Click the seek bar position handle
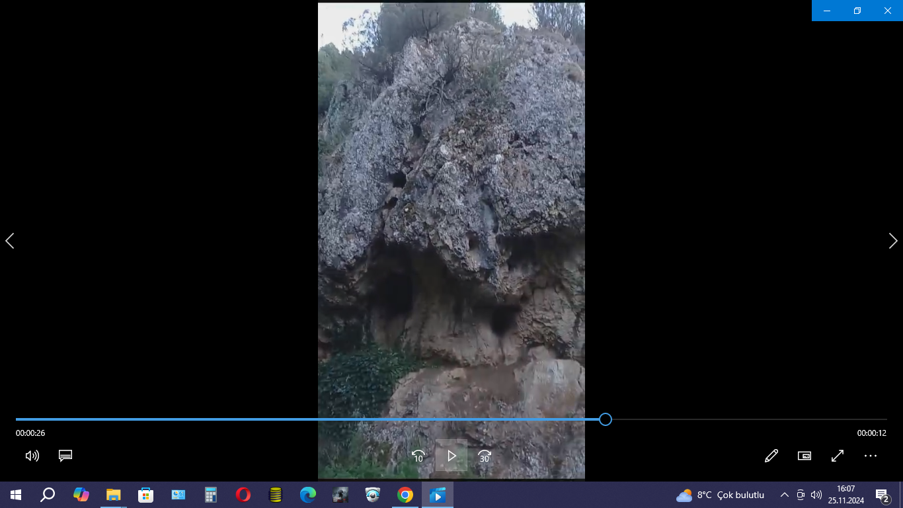The width and height of the screenshot is (903, 508). pos(605,419)
